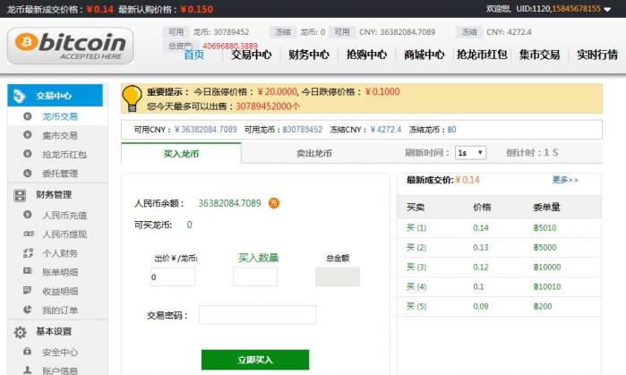Open the 更多>> link
626x375 pixels.
pos(564,180)
